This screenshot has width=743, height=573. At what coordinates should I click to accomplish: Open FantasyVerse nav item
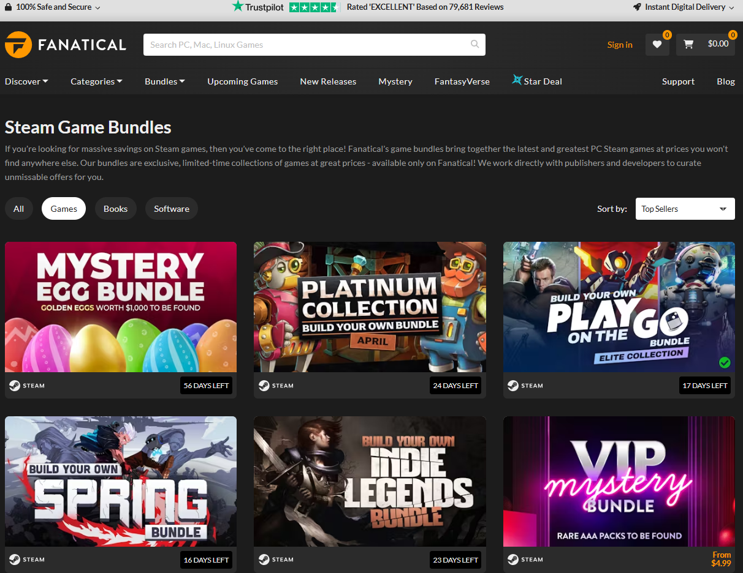coord(462,81)
